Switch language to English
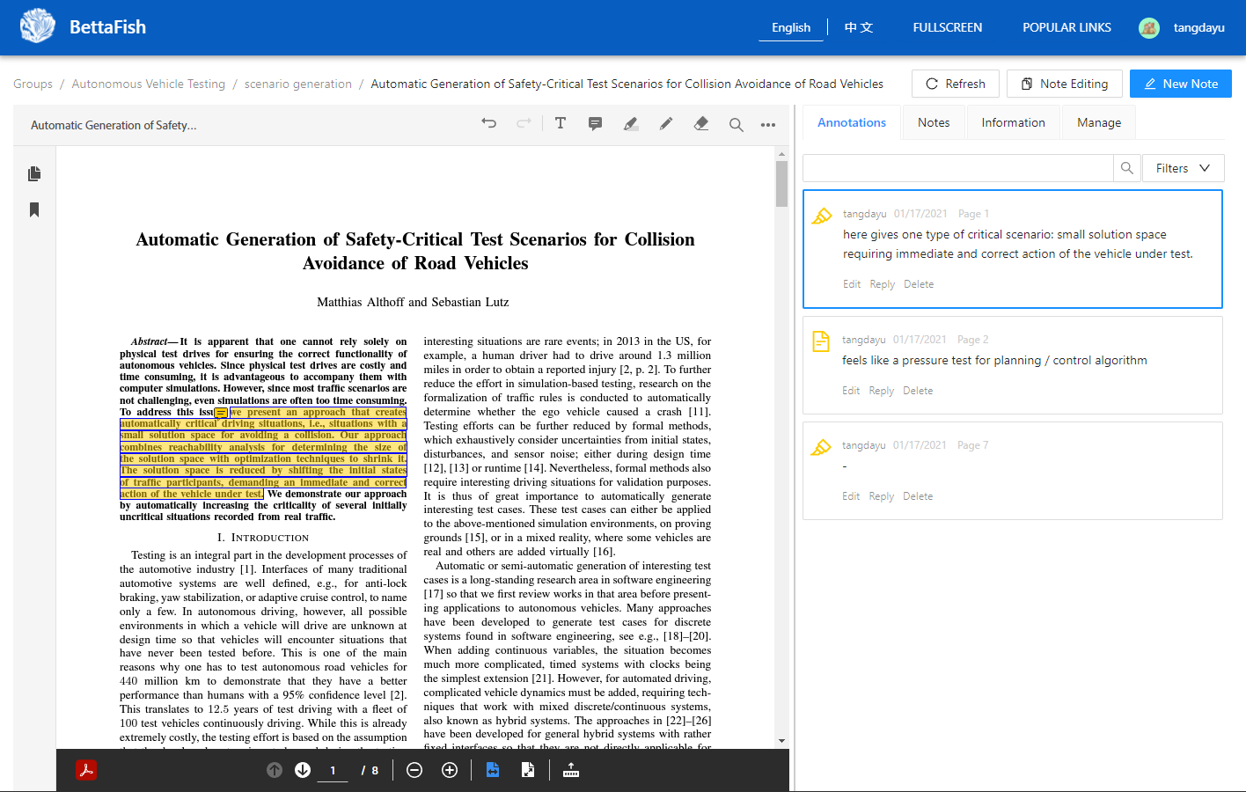1246x792 pixels. coord(791,27)
